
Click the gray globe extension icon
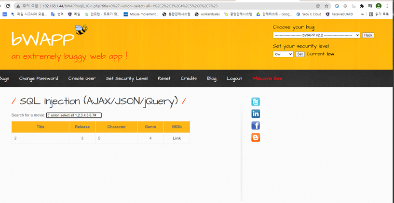(x=345, y=6)
